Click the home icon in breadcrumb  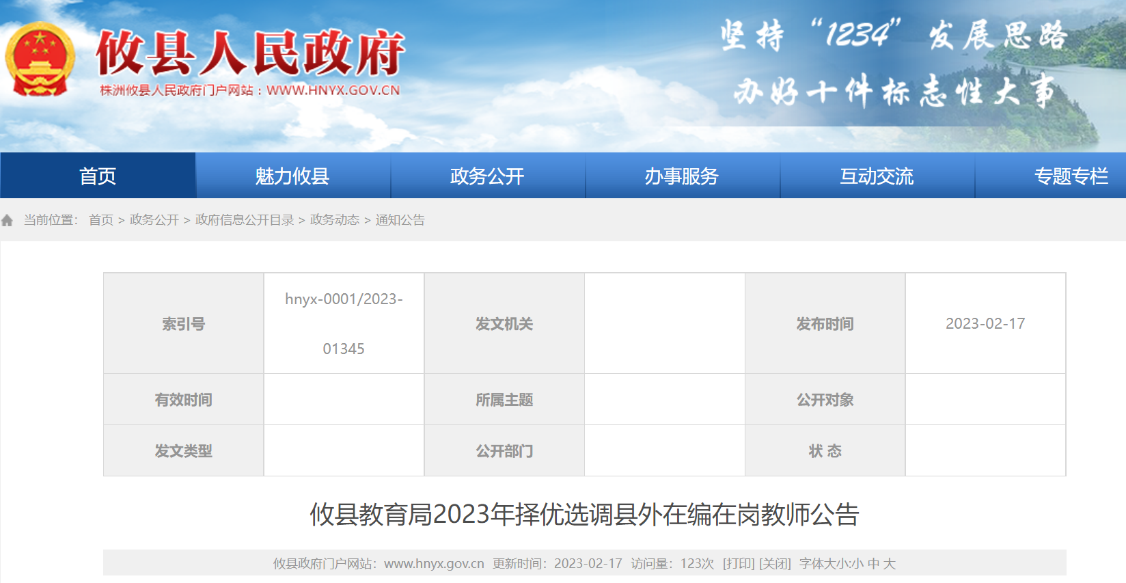pyautogui.click(x=8, y=220)
